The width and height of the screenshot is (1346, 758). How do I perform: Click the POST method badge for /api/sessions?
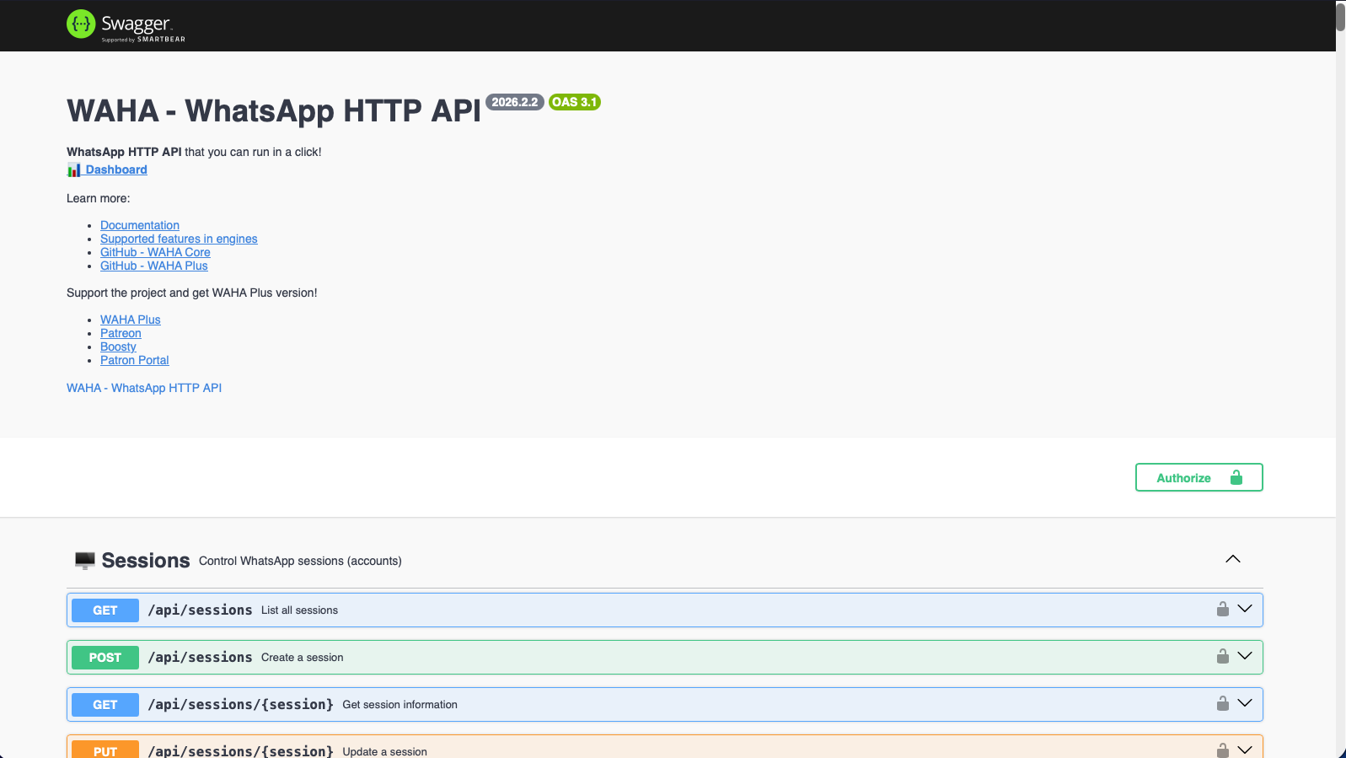(x=105, y=658)
